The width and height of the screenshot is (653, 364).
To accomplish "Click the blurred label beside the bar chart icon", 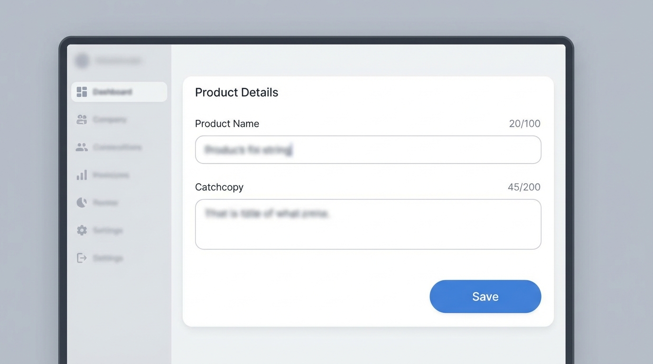I will (111, 175).
